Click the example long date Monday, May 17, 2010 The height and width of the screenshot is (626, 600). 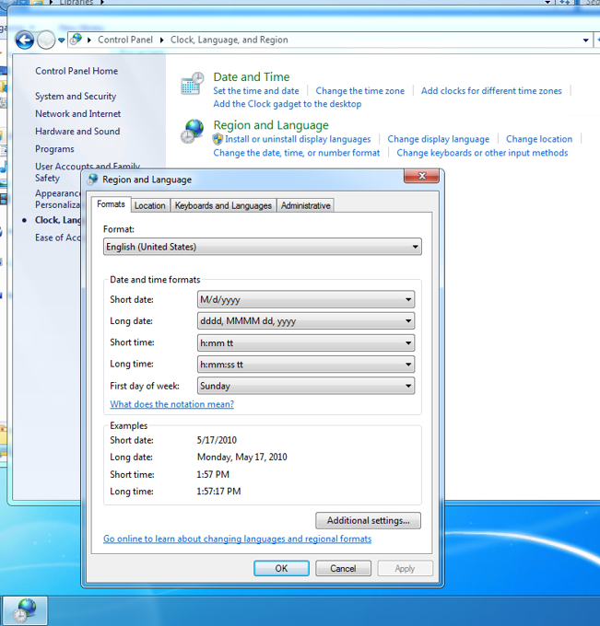click(x=242, y=458)
